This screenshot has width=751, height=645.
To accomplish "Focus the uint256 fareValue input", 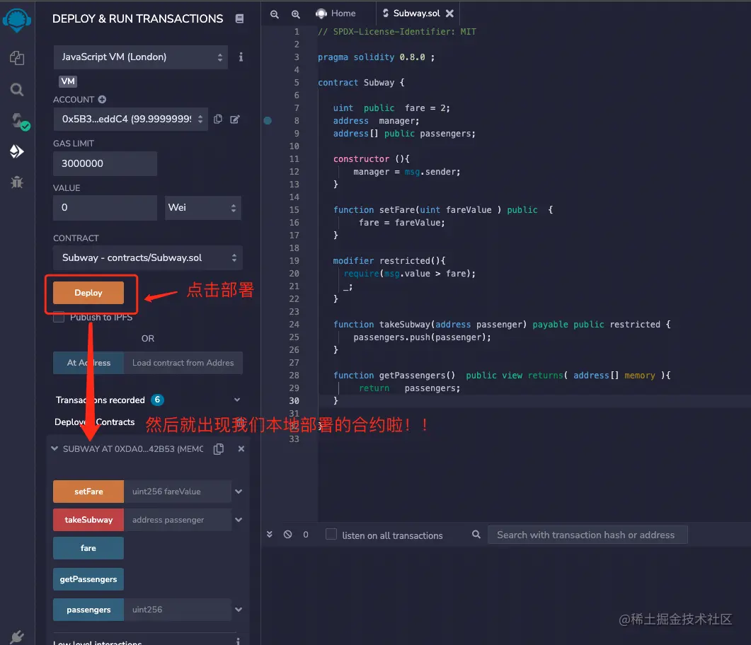I will pyautogui.click(x=177, y=492).
